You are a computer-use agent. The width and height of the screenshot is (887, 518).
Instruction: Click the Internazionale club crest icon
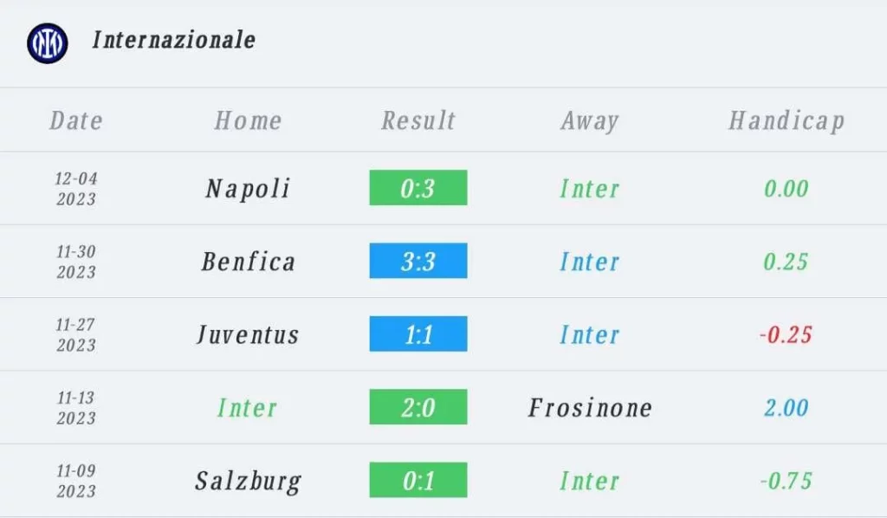(x=48, y=43)
